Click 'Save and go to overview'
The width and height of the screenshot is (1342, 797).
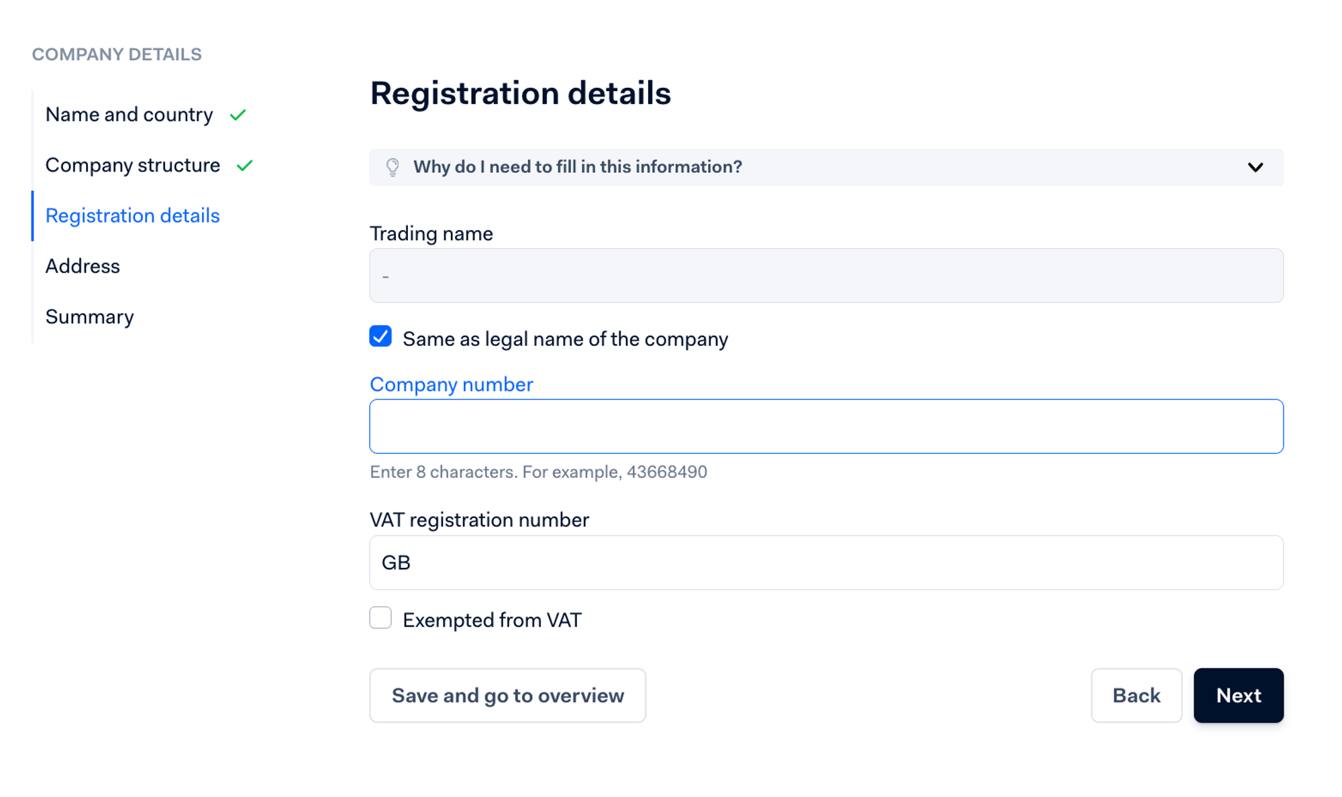coord(507,695)
